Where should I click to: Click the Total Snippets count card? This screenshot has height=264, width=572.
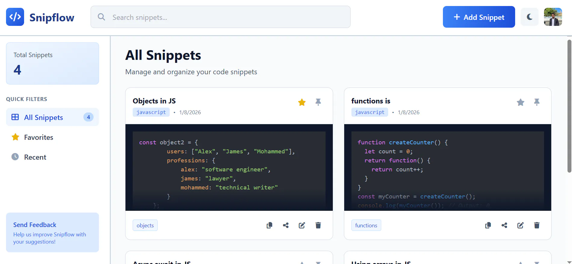pyautogui.click(x=52, y=63)
